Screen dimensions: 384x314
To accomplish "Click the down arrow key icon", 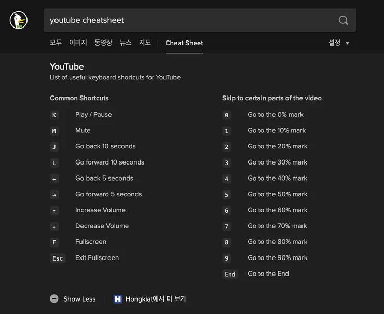I will pos(54,227).
